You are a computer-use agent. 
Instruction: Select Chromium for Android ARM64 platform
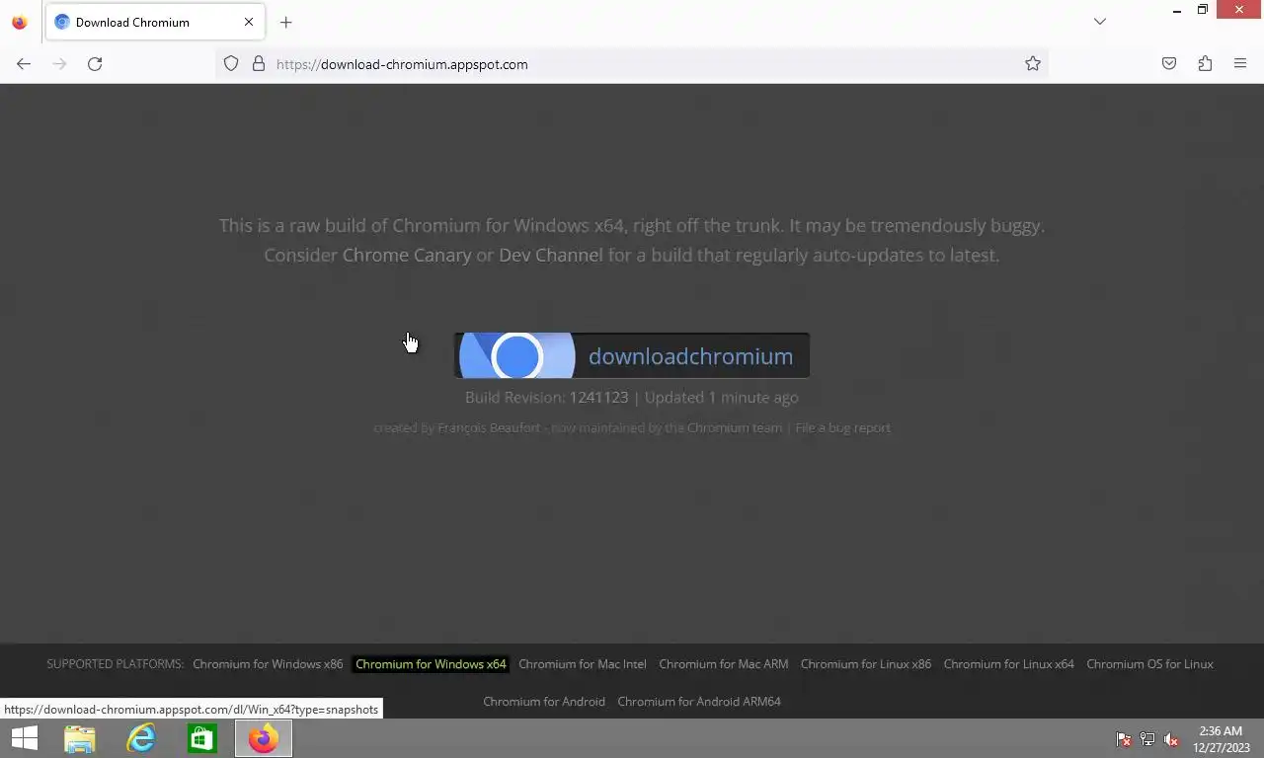point(699,702)
